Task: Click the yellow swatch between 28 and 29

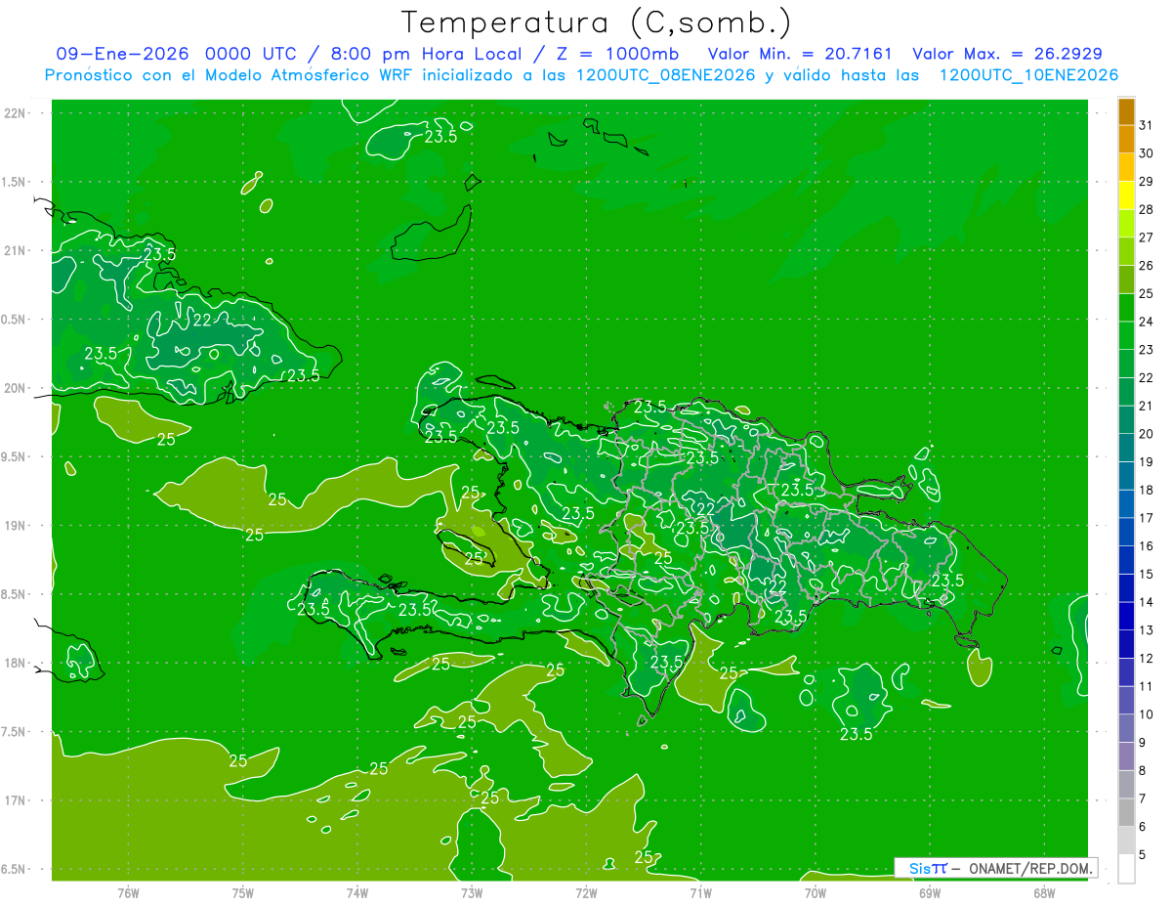Action: tap(1126, 195)
